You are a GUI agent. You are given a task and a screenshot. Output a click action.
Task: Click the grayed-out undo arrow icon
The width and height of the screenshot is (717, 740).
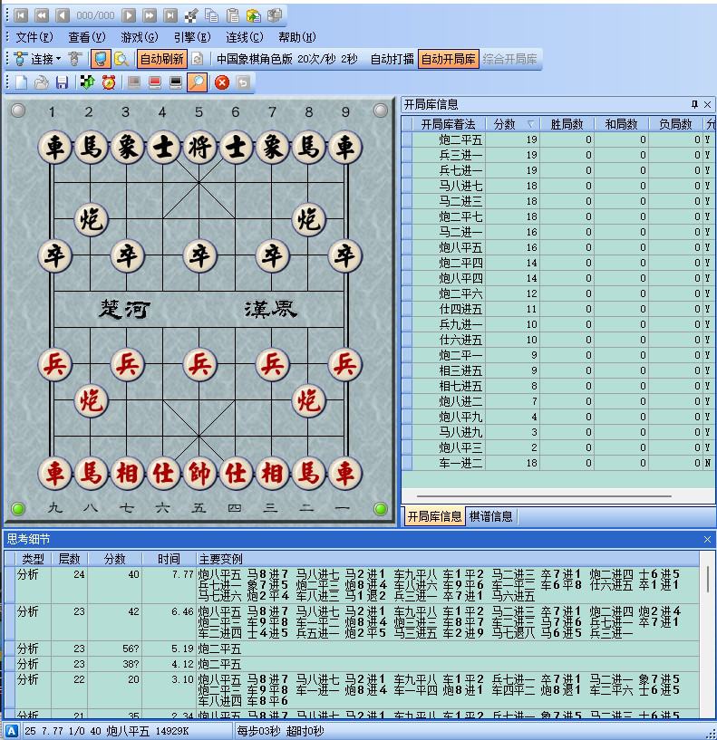coord(243,82)
